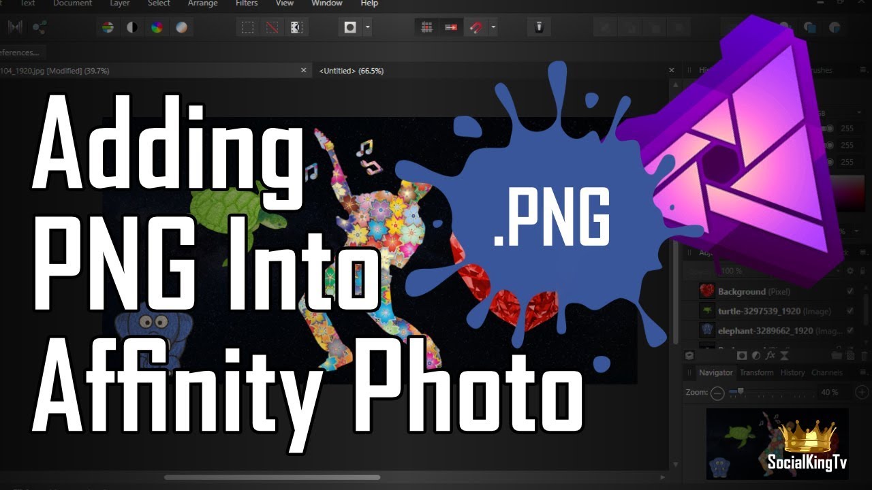Switch to the Tone Mapping persona
Viewport: 872px width, 490px height.
(x=14, y=27)
